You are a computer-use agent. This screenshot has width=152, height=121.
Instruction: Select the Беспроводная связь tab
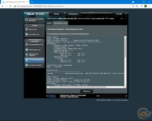pos(60,23)
